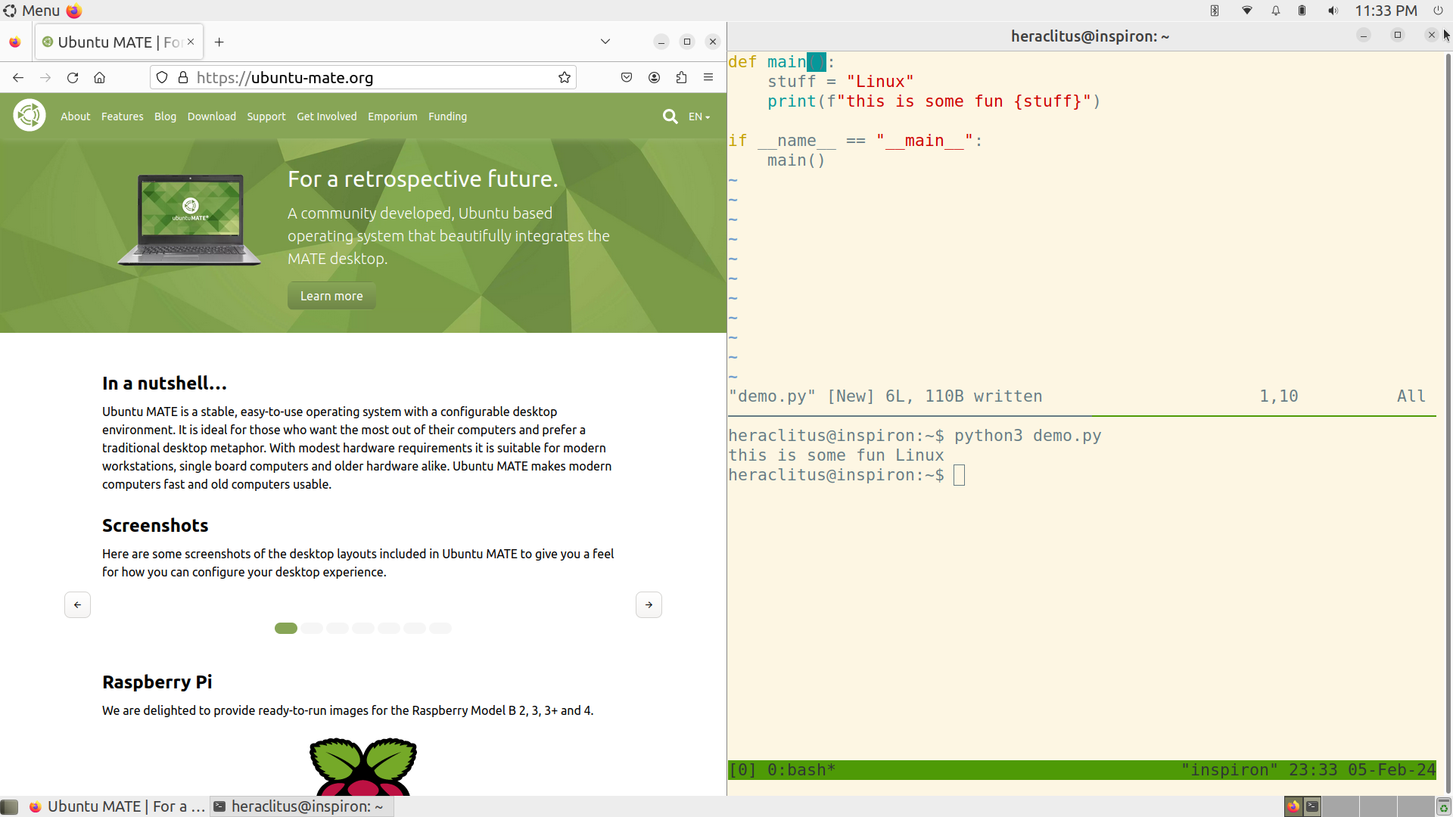Select the first green carousel indicator
1453x817 pixels.
pyautogui.click(x=286, y=629)
